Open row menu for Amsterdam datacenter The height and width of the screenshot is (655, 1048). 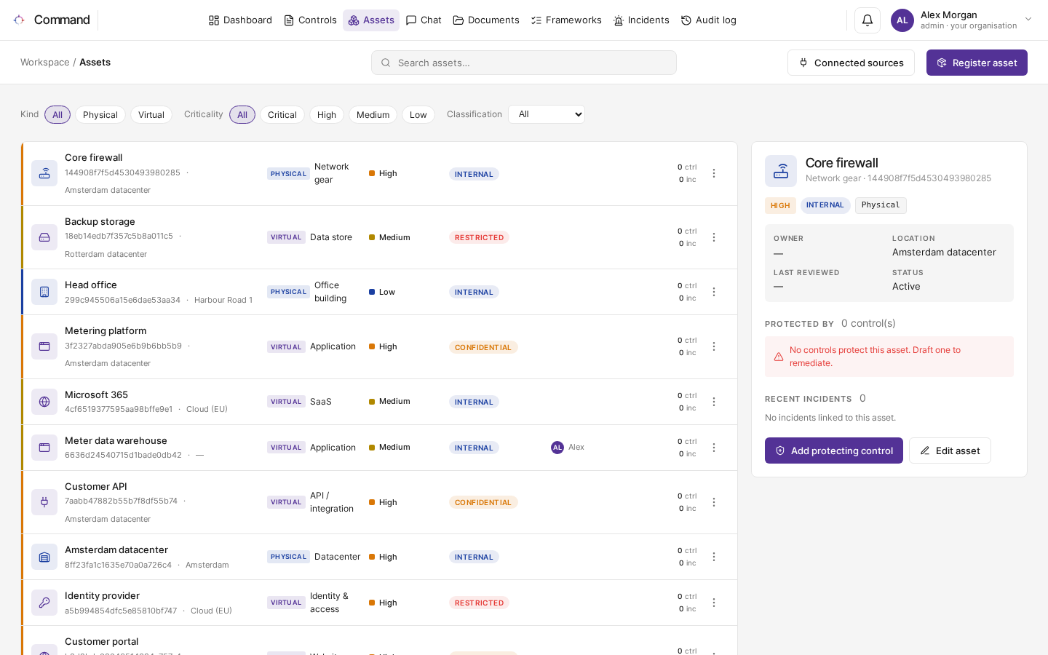[x=714, y=557]
